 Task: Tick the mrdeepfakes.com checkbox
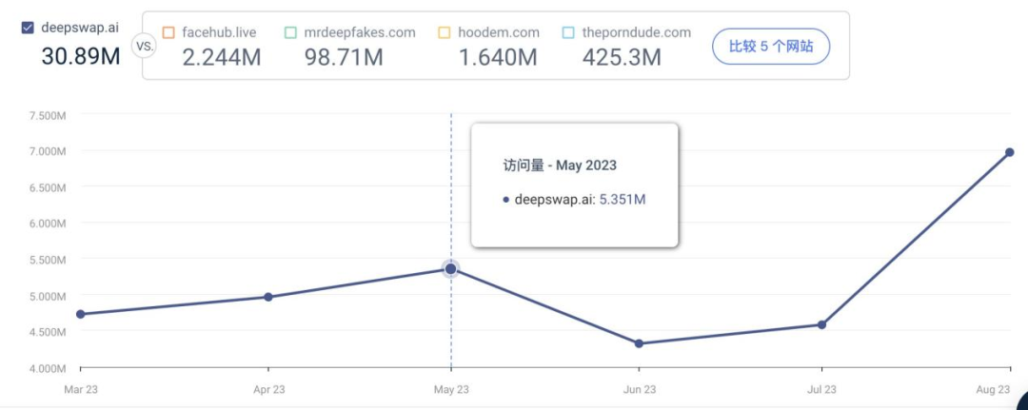(x=290, y=32)
